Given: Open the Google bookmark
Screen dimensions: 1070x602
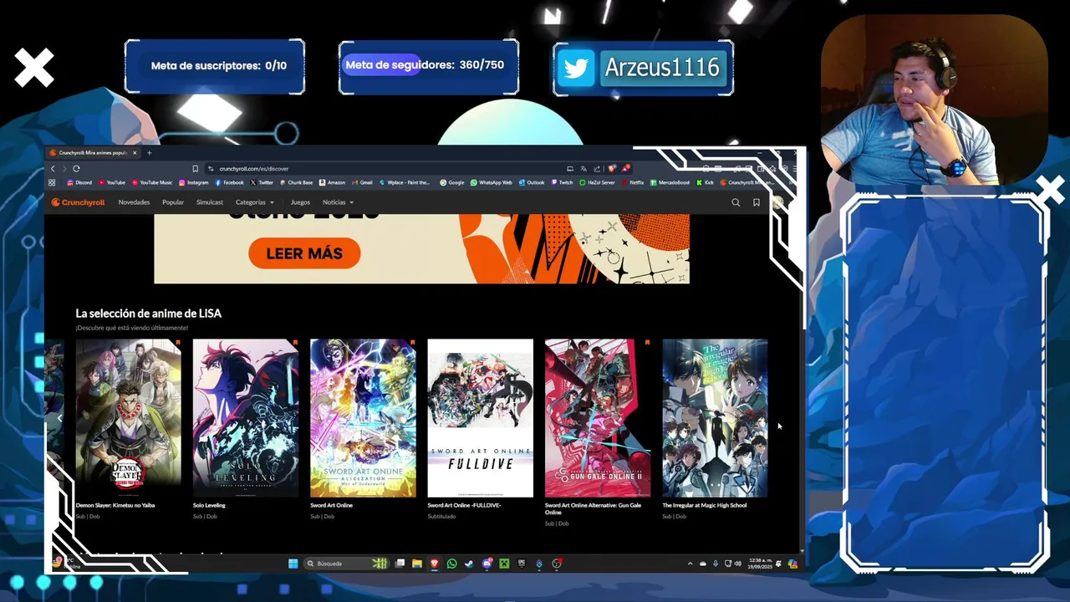Looking at the screenshot, I should pyautogui.click(x=452, y=182).
